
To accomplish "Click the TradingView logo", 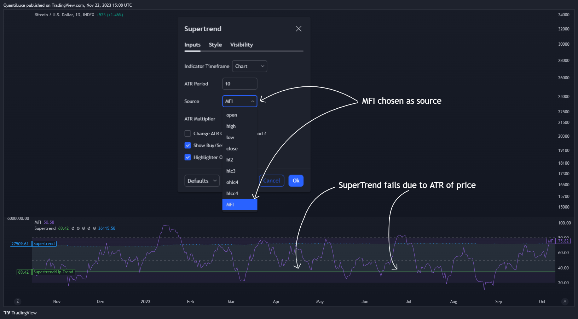I will (20, 313).
